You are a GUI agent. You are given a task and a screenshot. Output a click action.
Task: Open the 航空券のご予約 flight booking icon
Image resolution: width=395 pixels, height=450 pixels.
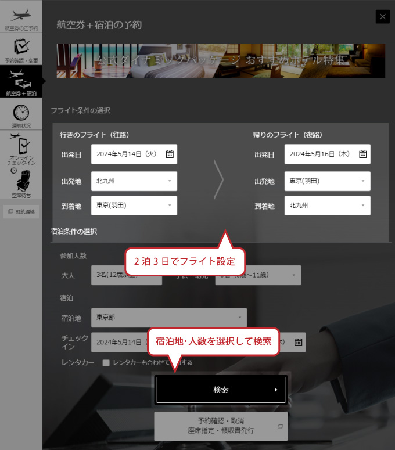(21, 17)
